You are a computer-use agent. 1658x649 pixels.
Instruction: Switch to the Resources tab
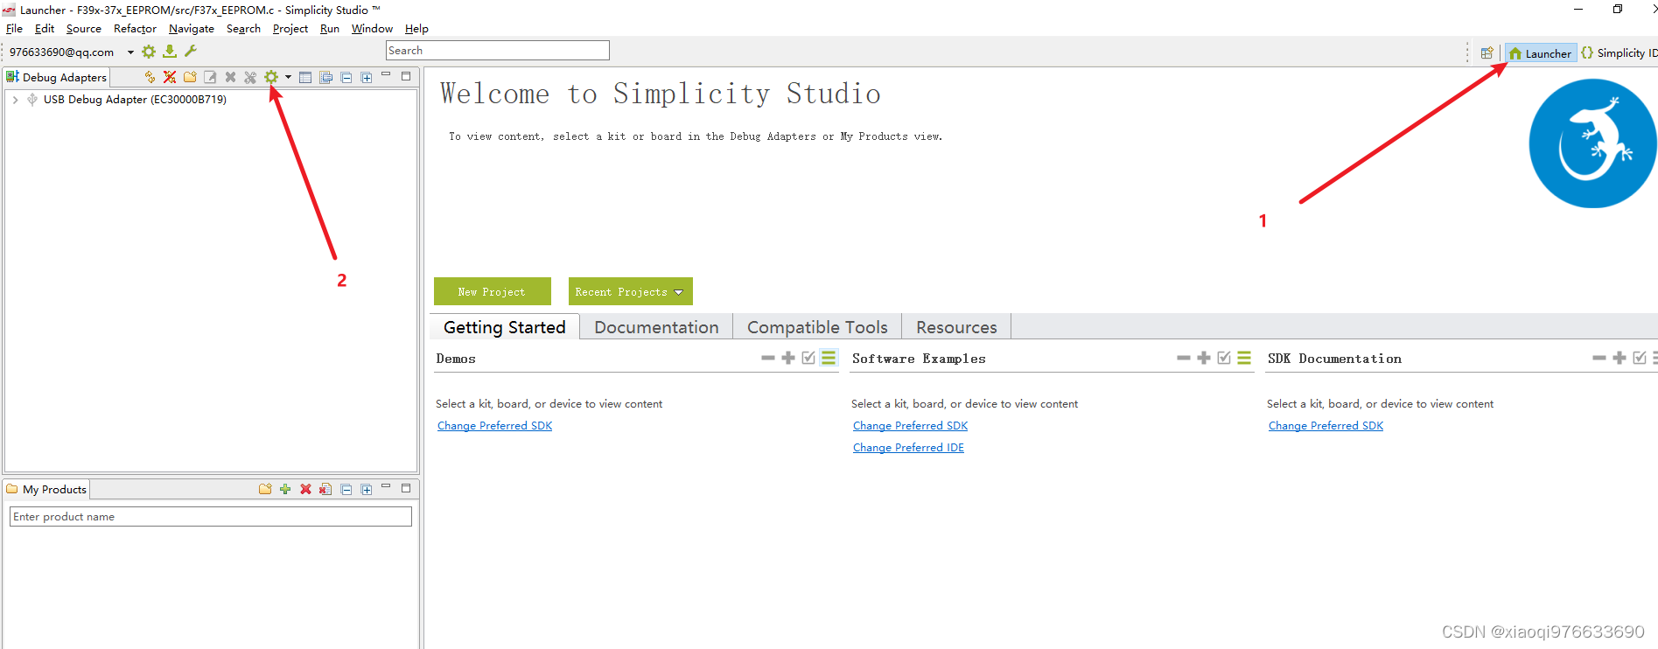pos(956,327)
